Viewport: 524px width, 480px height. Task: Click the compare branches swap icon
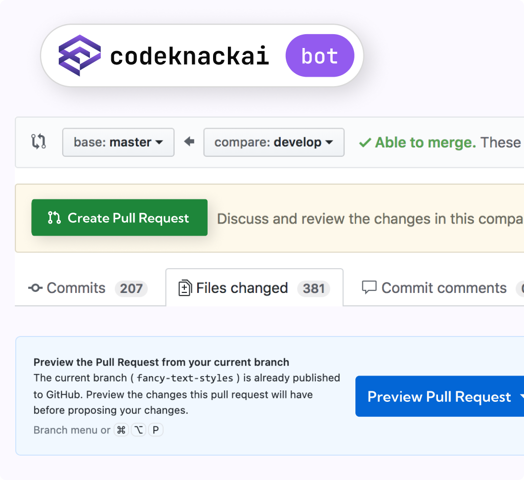39,142
